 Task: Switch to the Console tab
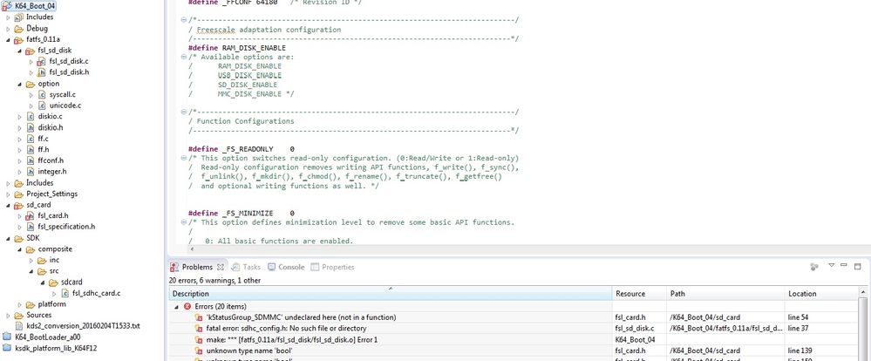286,267
